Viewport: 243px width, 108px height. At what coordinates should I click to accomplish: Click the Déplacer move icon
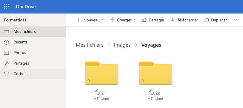coord(206,20)
